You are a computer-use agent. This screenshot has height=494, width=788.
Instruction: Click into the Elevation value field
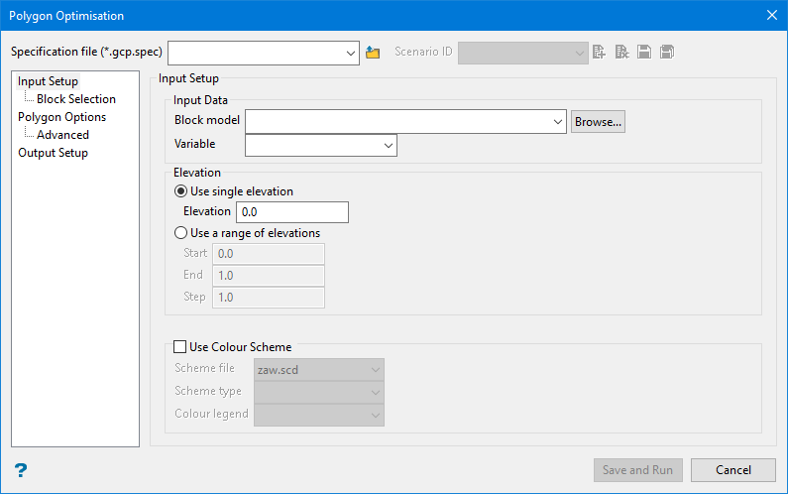click(291, 212)
